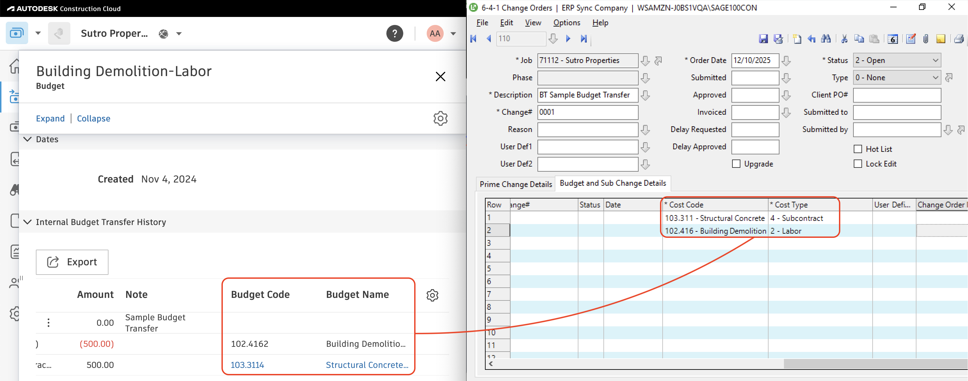Open the Status dropdown showing 2 - Open
The image size is (968, 381).
[x=935, y=60]
